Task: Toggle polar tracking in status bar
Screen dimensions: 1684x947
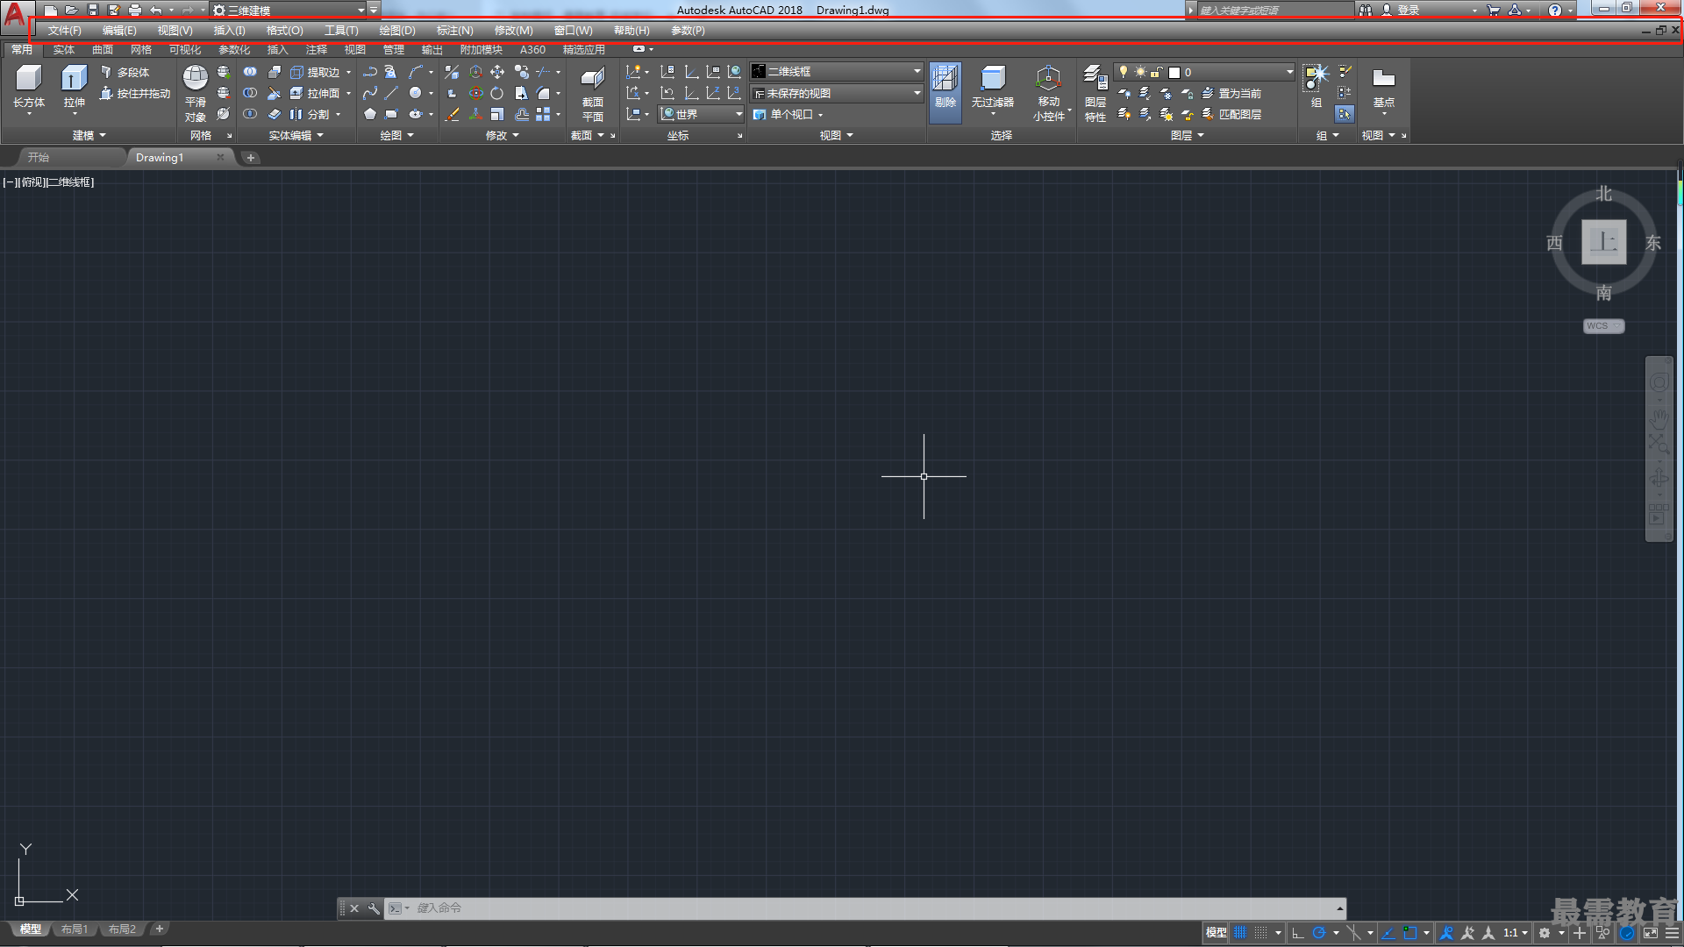Action: click(1319, 933)
